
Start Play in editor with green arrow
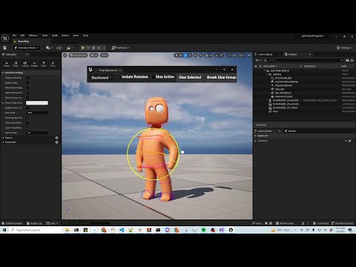click(83, 47)
